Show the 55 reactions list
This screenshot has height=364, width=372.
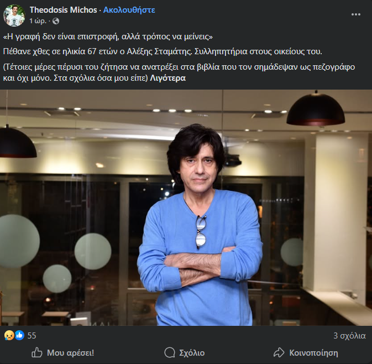click(x=32, y=336)
